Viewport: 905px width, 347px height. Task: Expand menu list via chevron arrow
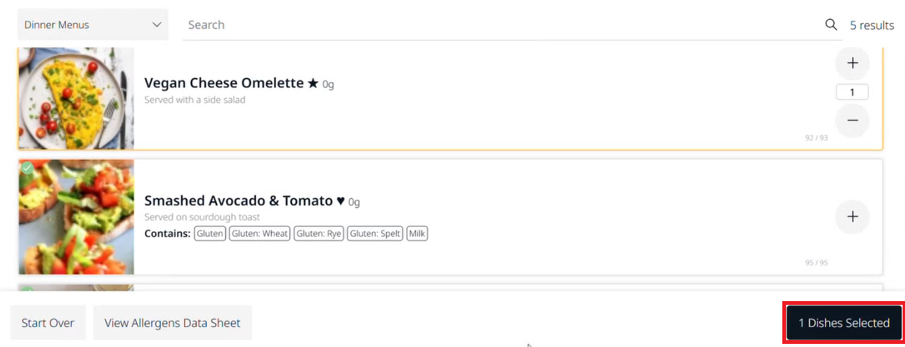156,25
